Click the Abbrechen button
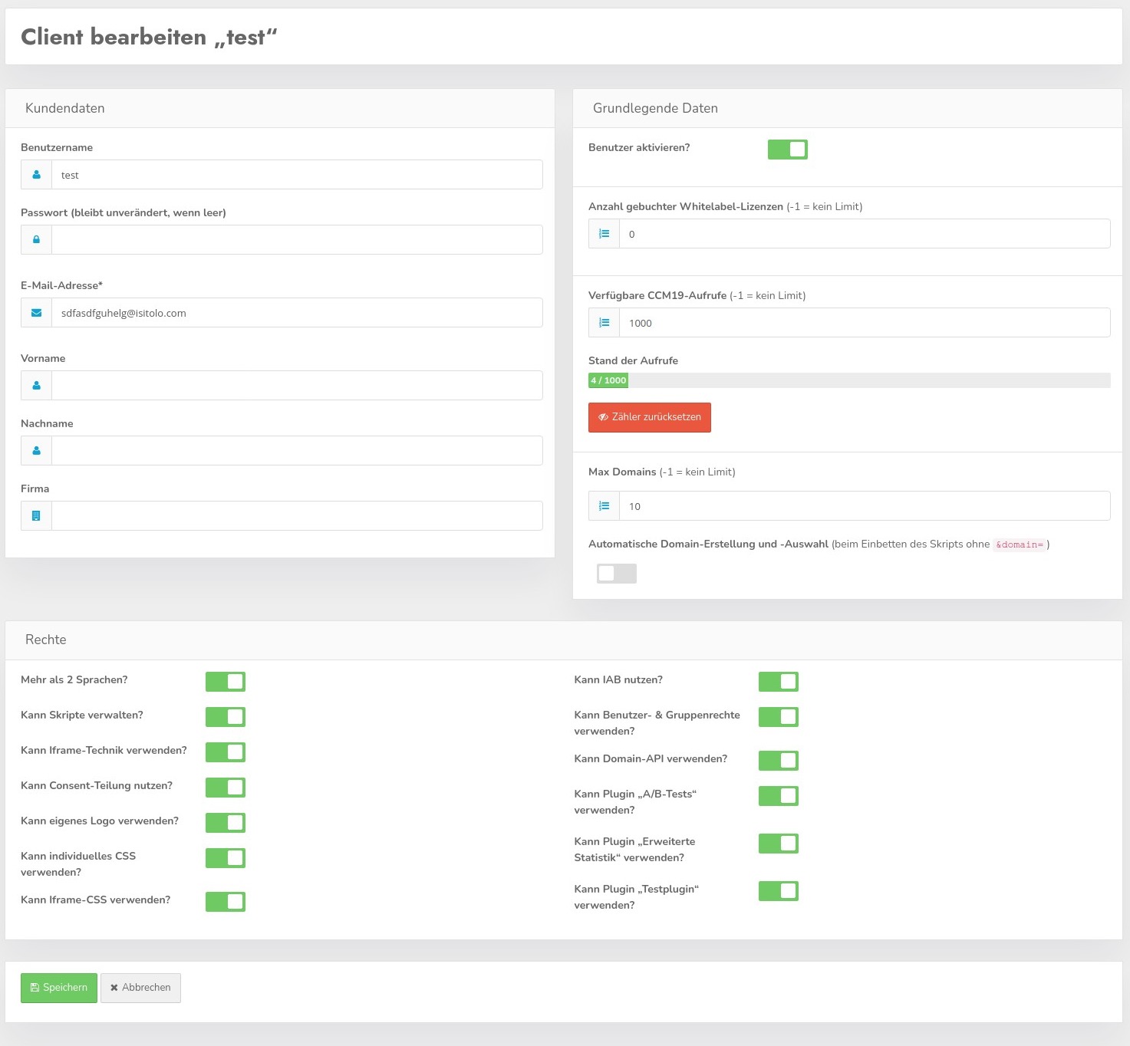This screenshot has height=1046, width=1130. point(140,988)
